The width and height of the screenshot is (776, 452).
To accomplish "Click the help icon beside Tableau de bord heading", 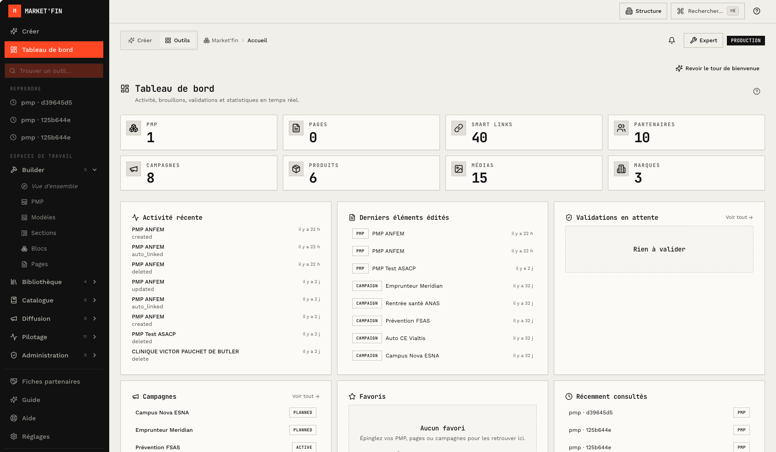I will pyautogui.click(x=757, y=91).
